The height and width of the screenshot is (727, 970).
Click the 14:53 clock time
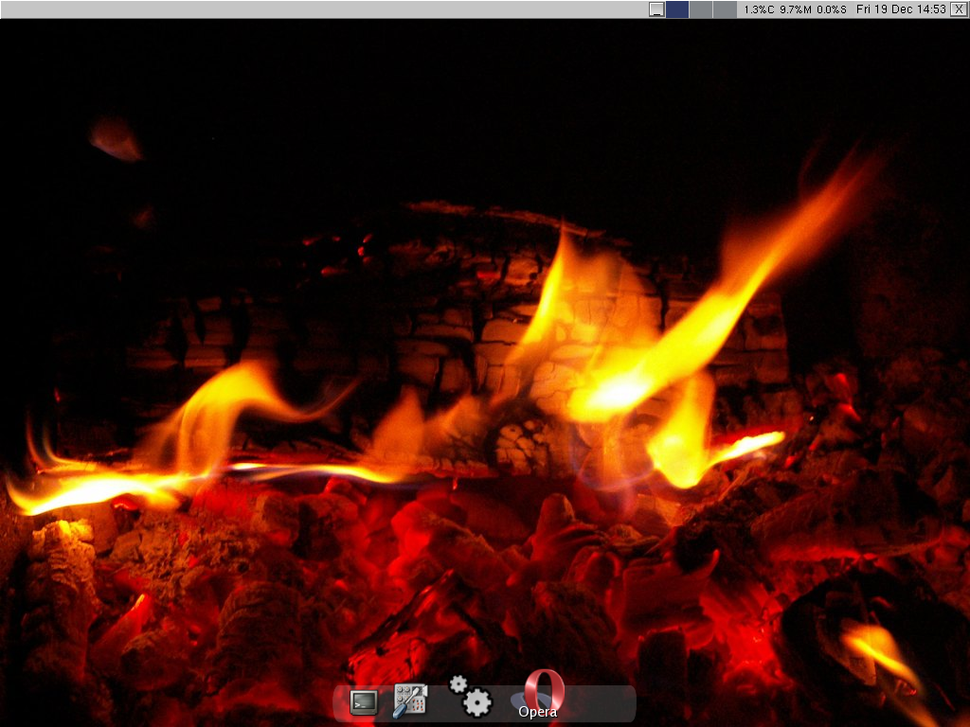coord(931,9)
